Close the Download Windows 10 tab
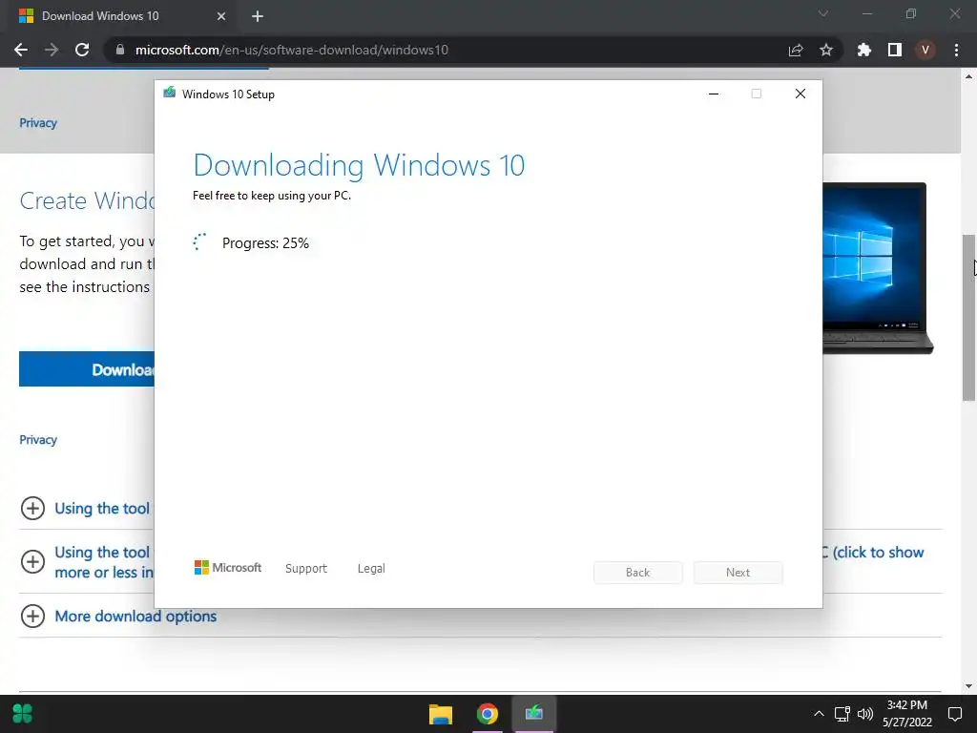This screenshot has height=733, width=977. pos(221,16)
